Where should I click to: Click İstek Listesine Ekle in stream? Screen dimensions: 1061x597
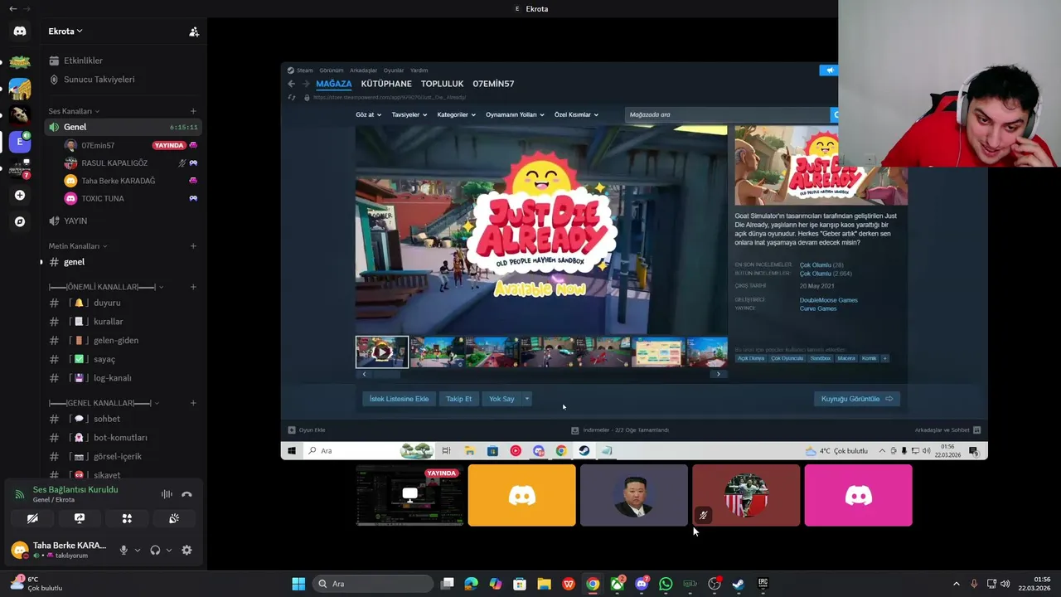[x=399, y=399]
